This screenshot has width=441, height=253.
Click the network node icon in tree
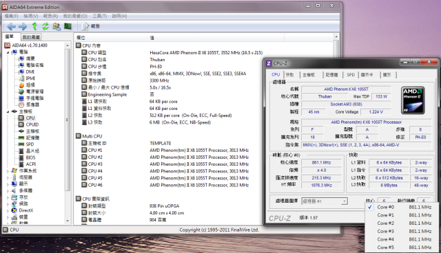[14, 203]
